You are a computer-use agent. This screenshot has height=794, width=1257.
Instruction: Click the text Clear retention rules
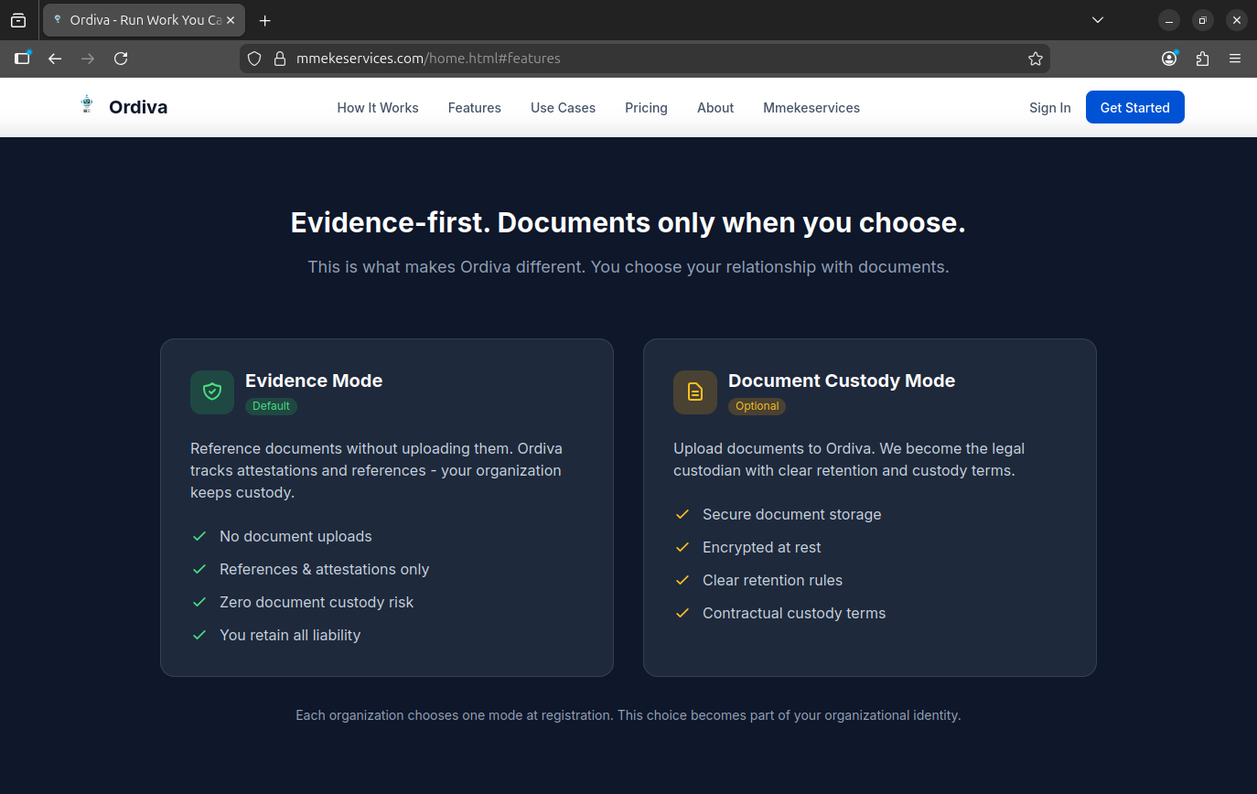tap(772, 580)
